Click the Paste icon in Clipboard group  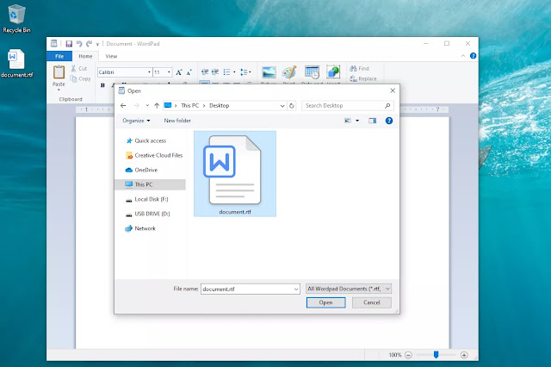pos(59,73)
